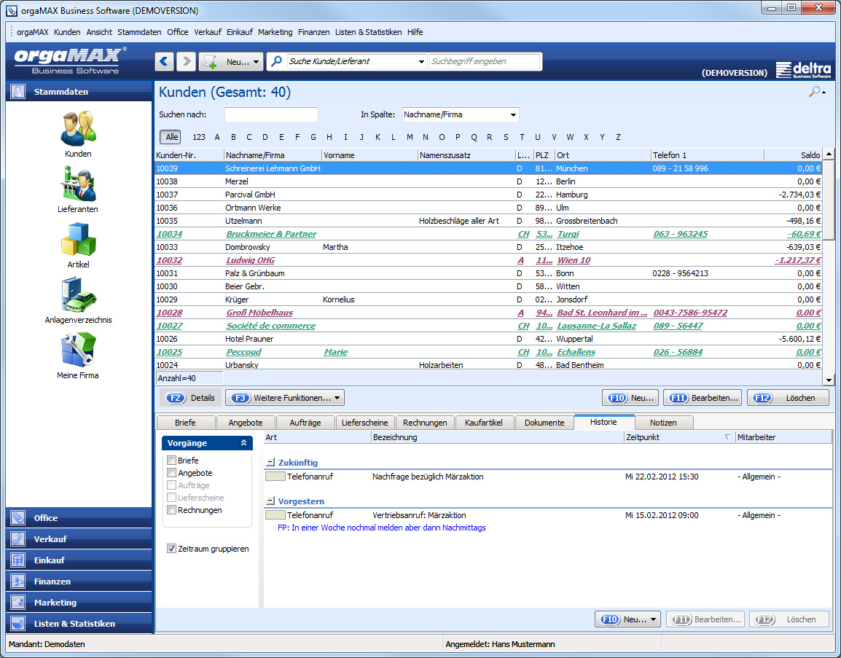Click the search magnifier at the Kunden panel's right edge
Viewport: 841px width, 658px height.
click(815, 92)
